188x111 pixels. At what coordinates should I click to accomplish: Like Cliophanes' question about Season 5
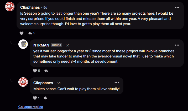[x=22, y=33]
